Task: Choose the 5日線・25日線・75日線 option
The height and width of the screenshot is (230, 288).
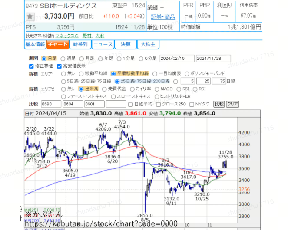Action: click(63, 82)
